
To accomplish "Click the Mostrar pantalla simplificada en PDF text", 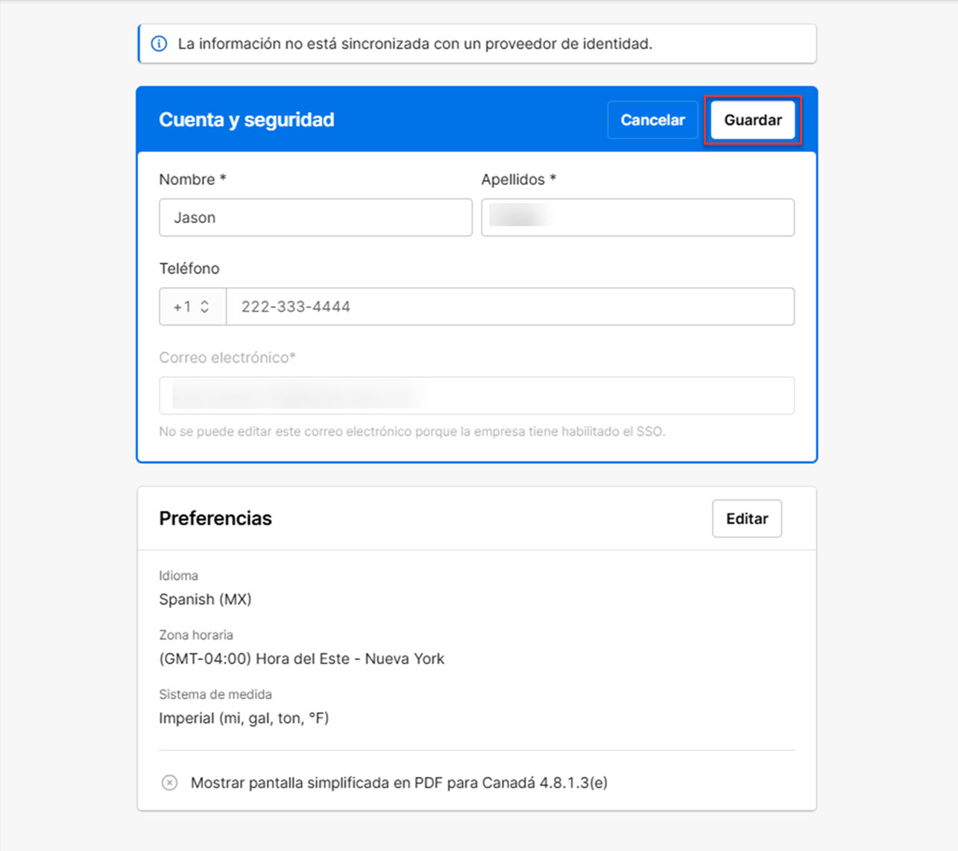I will (x=399, y=782).
